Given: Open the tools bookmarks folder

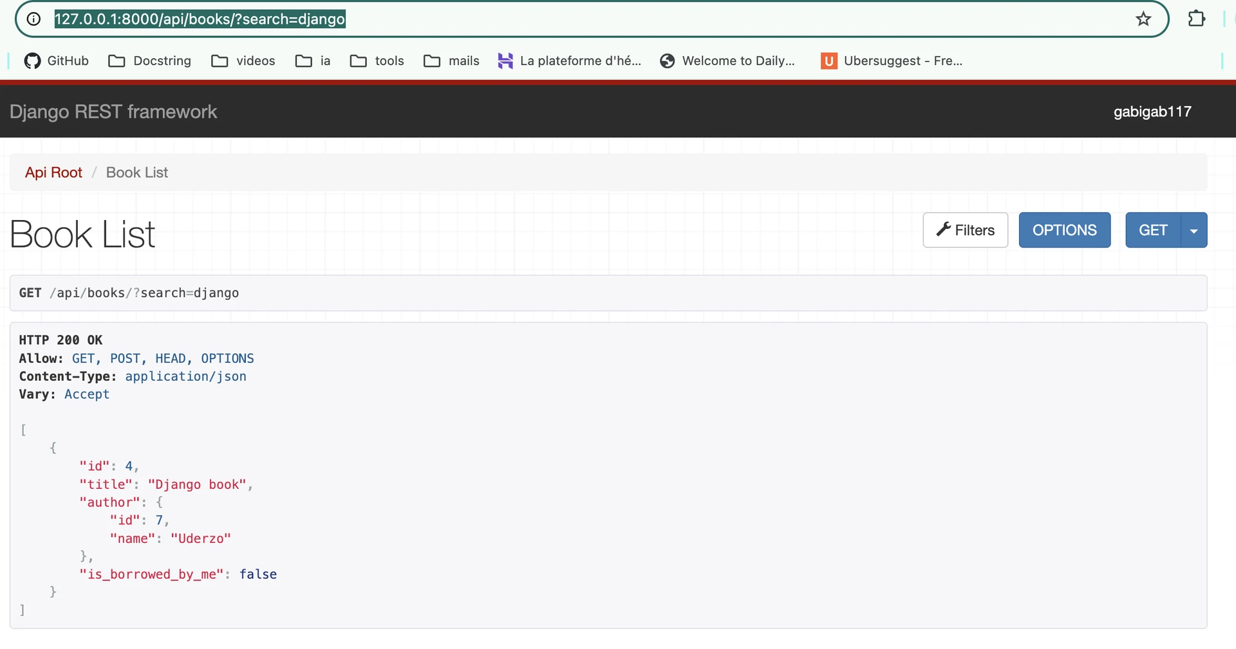Looking at the screenshot, I should [377, 61].
